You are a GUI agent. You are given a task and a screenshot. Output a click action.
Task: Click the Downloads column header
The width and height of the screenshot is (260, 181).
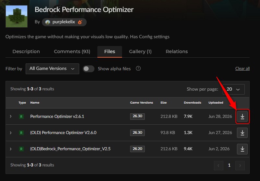pos(192,103)
